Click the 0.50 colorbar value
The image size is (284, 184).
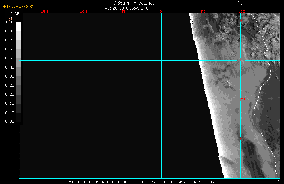10,58
